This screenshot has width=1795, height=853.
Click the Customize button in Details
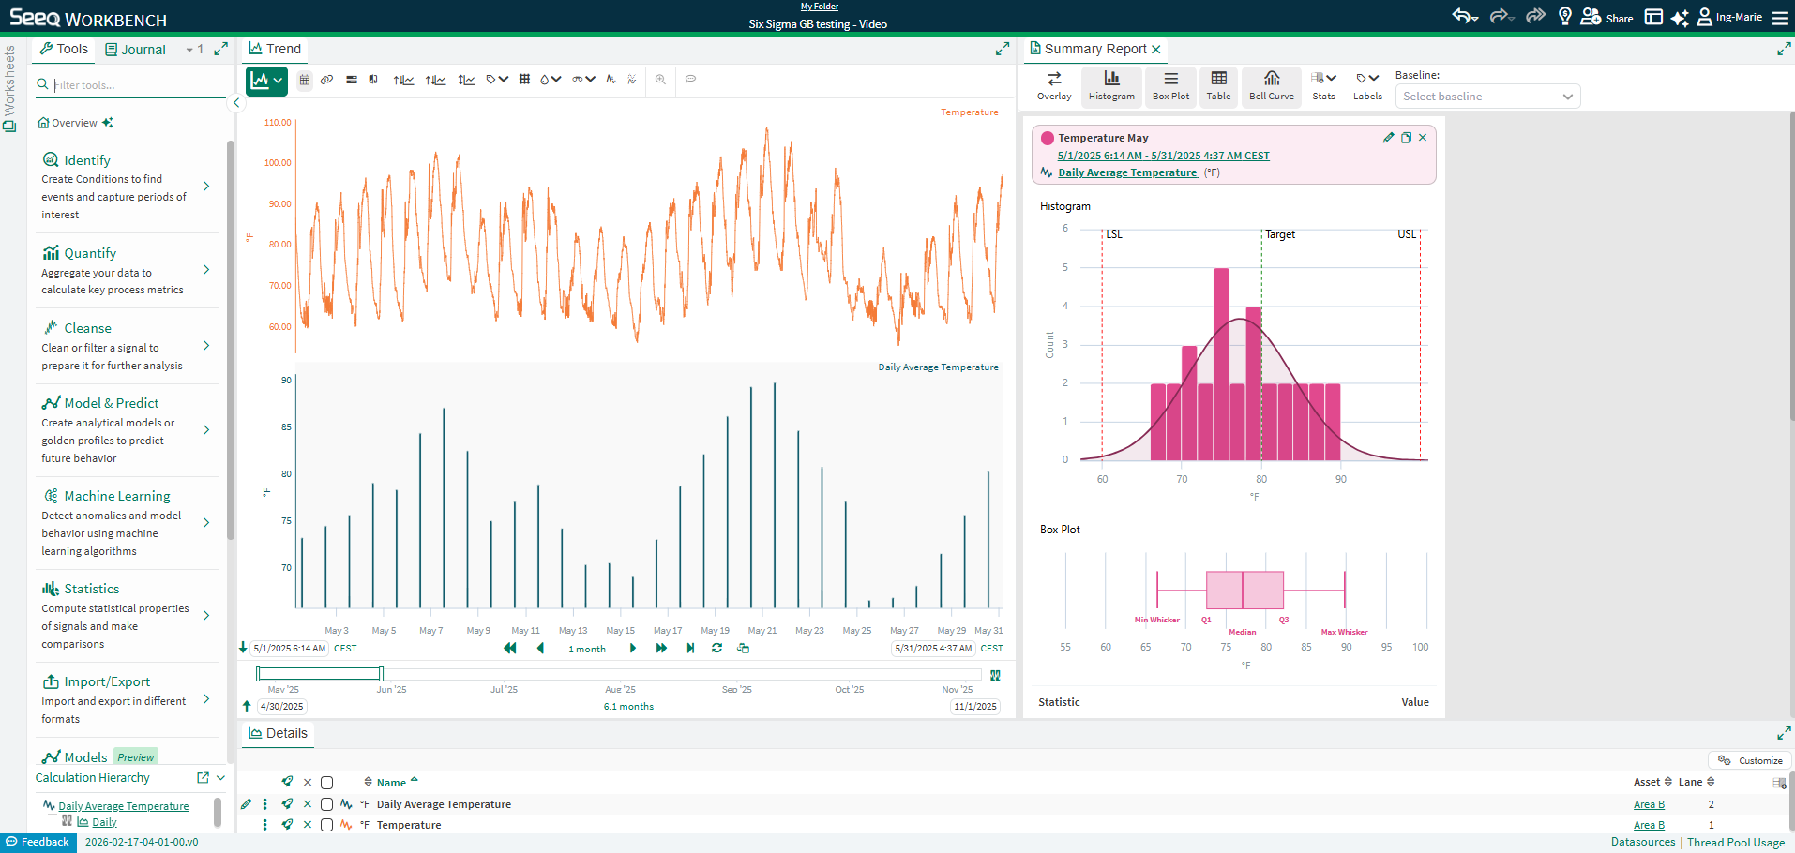(x=1750, y=760)
